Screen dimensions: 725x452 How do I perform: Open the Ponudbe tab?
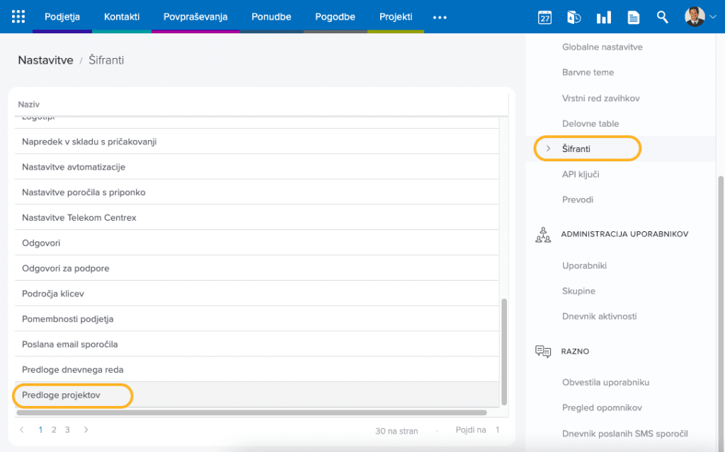coord(271,17)
